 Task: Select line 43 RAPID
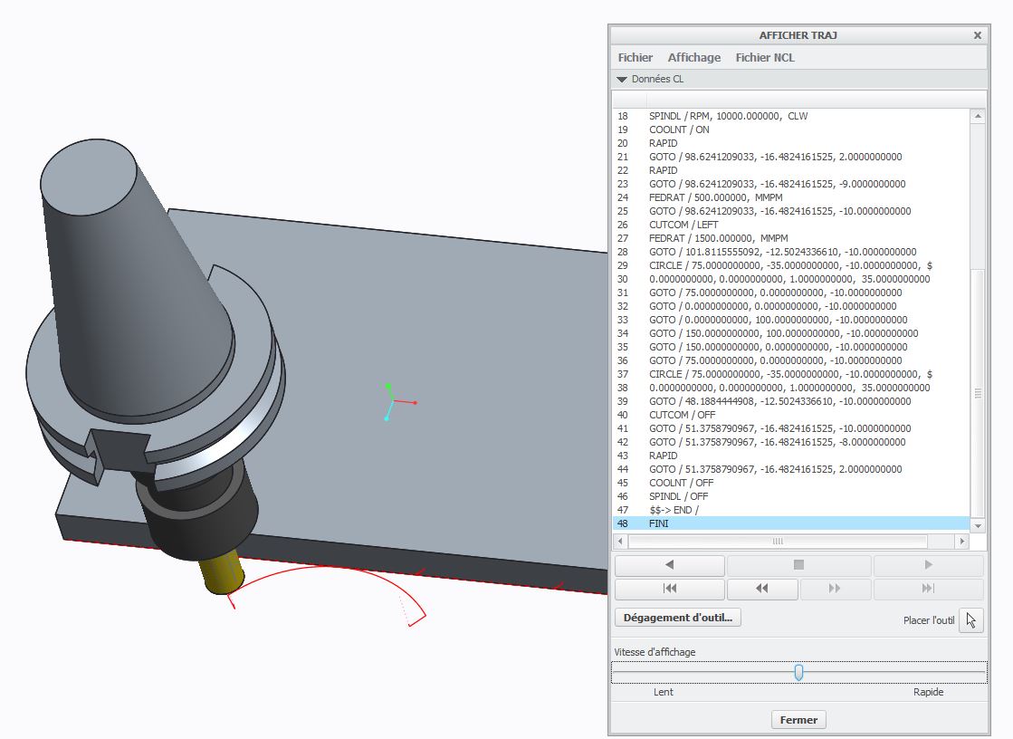pos(791,456)
